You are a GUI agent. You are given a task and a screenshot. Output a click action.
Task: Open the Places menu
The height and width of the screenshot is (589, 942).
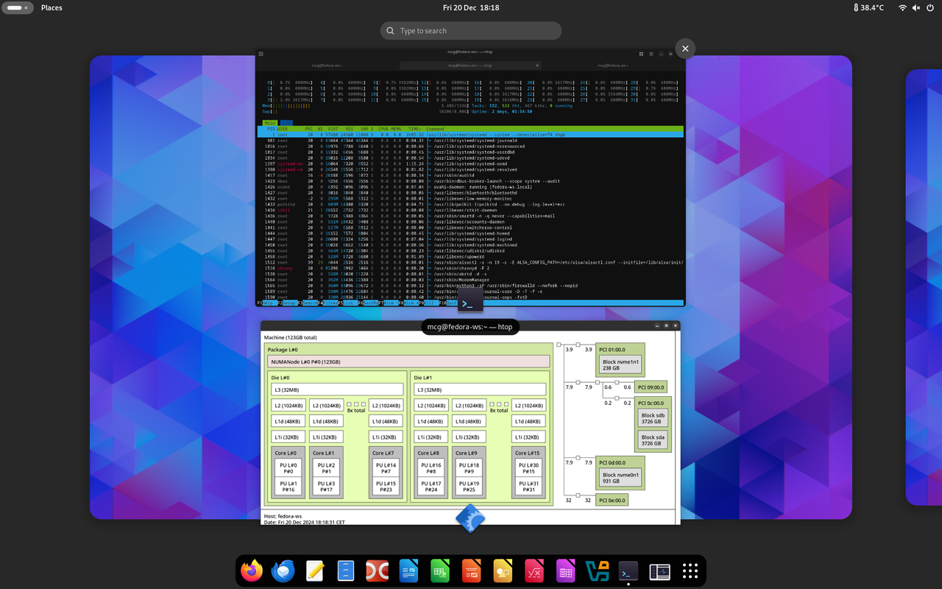(x=52, y=7)
